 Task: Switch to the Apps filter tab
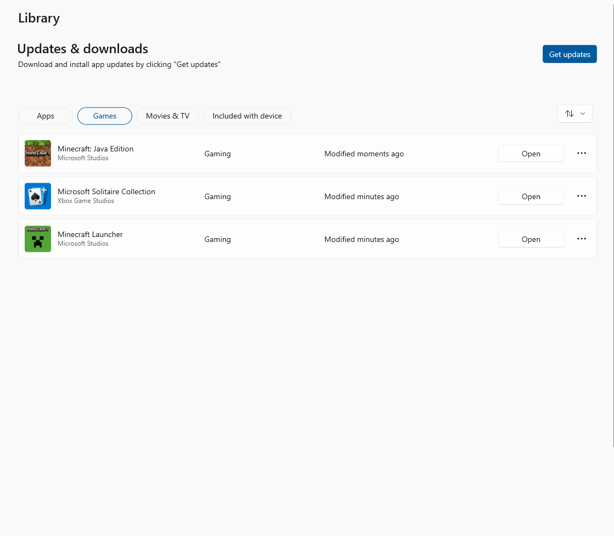(x=46, y=116)
